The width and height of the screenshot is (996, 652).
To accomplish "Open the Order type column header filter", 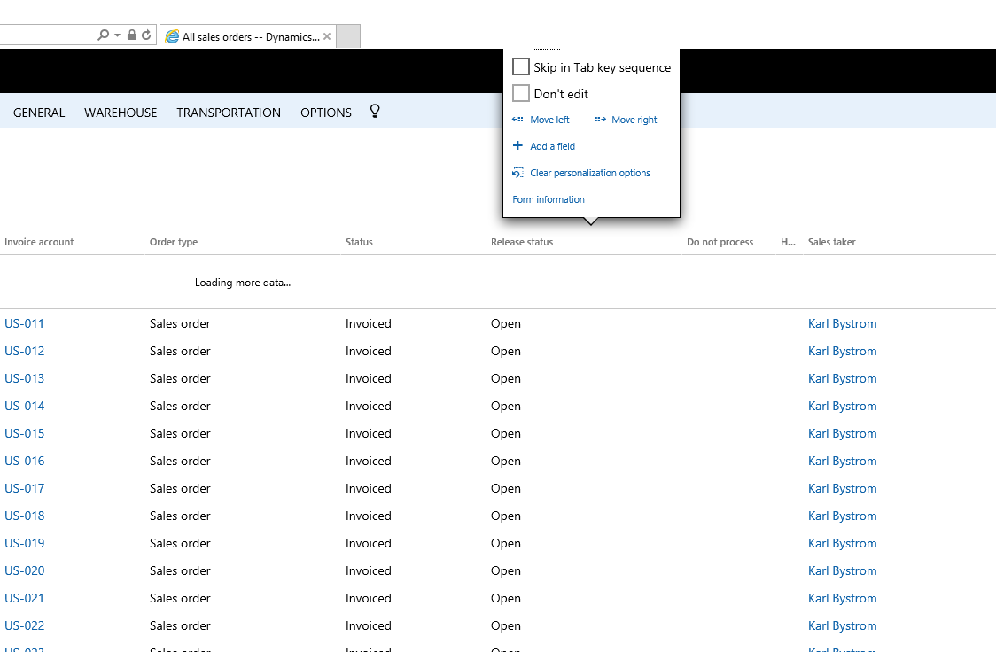I will point(174,242).
